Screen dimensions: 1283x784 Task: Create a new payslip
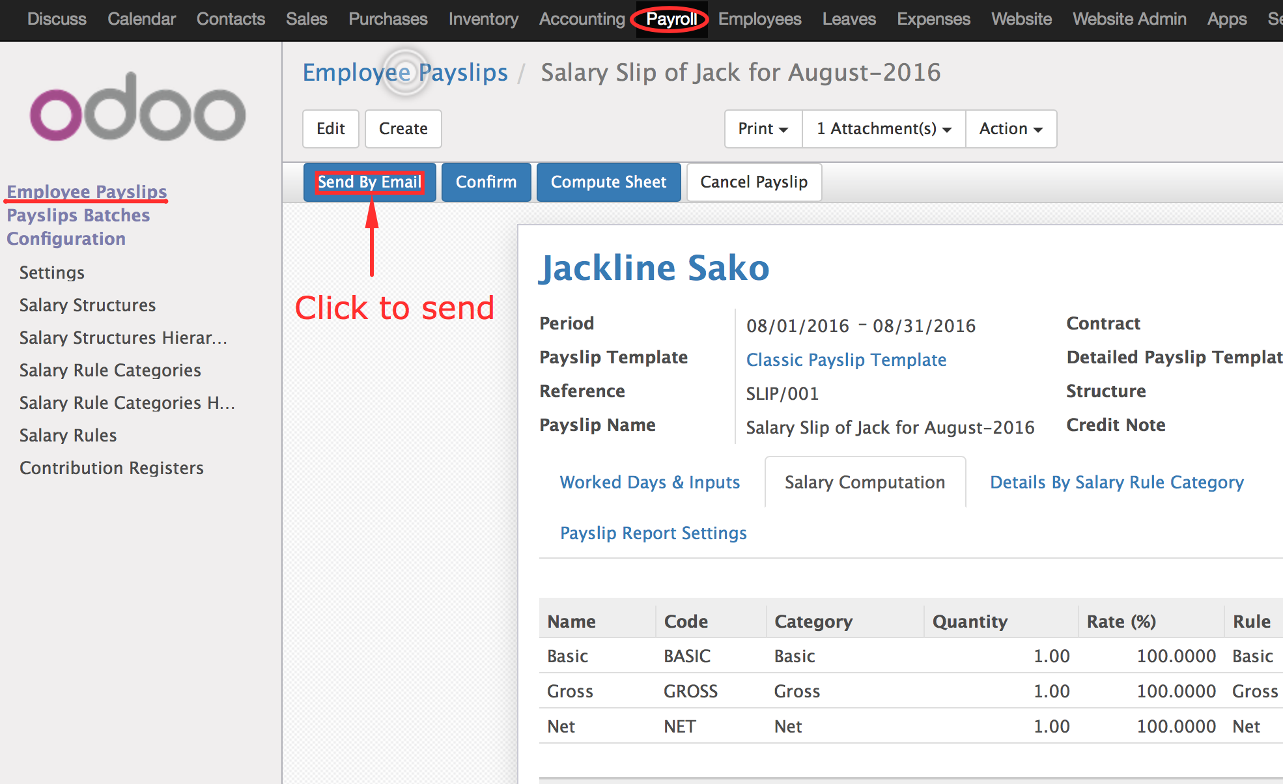pos(403,129)
